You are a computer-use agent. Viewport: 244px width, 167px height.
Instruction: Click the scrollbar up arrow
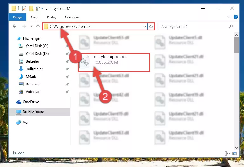click(x=236, y=35)
